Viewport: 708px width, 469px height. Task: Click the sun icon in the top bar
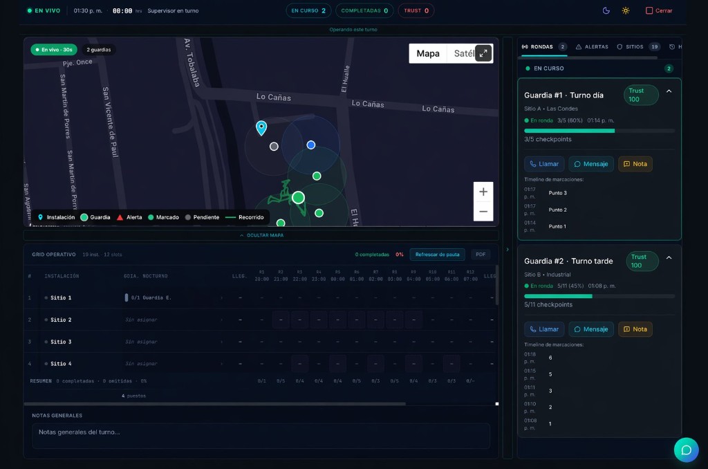pos(626,10)
